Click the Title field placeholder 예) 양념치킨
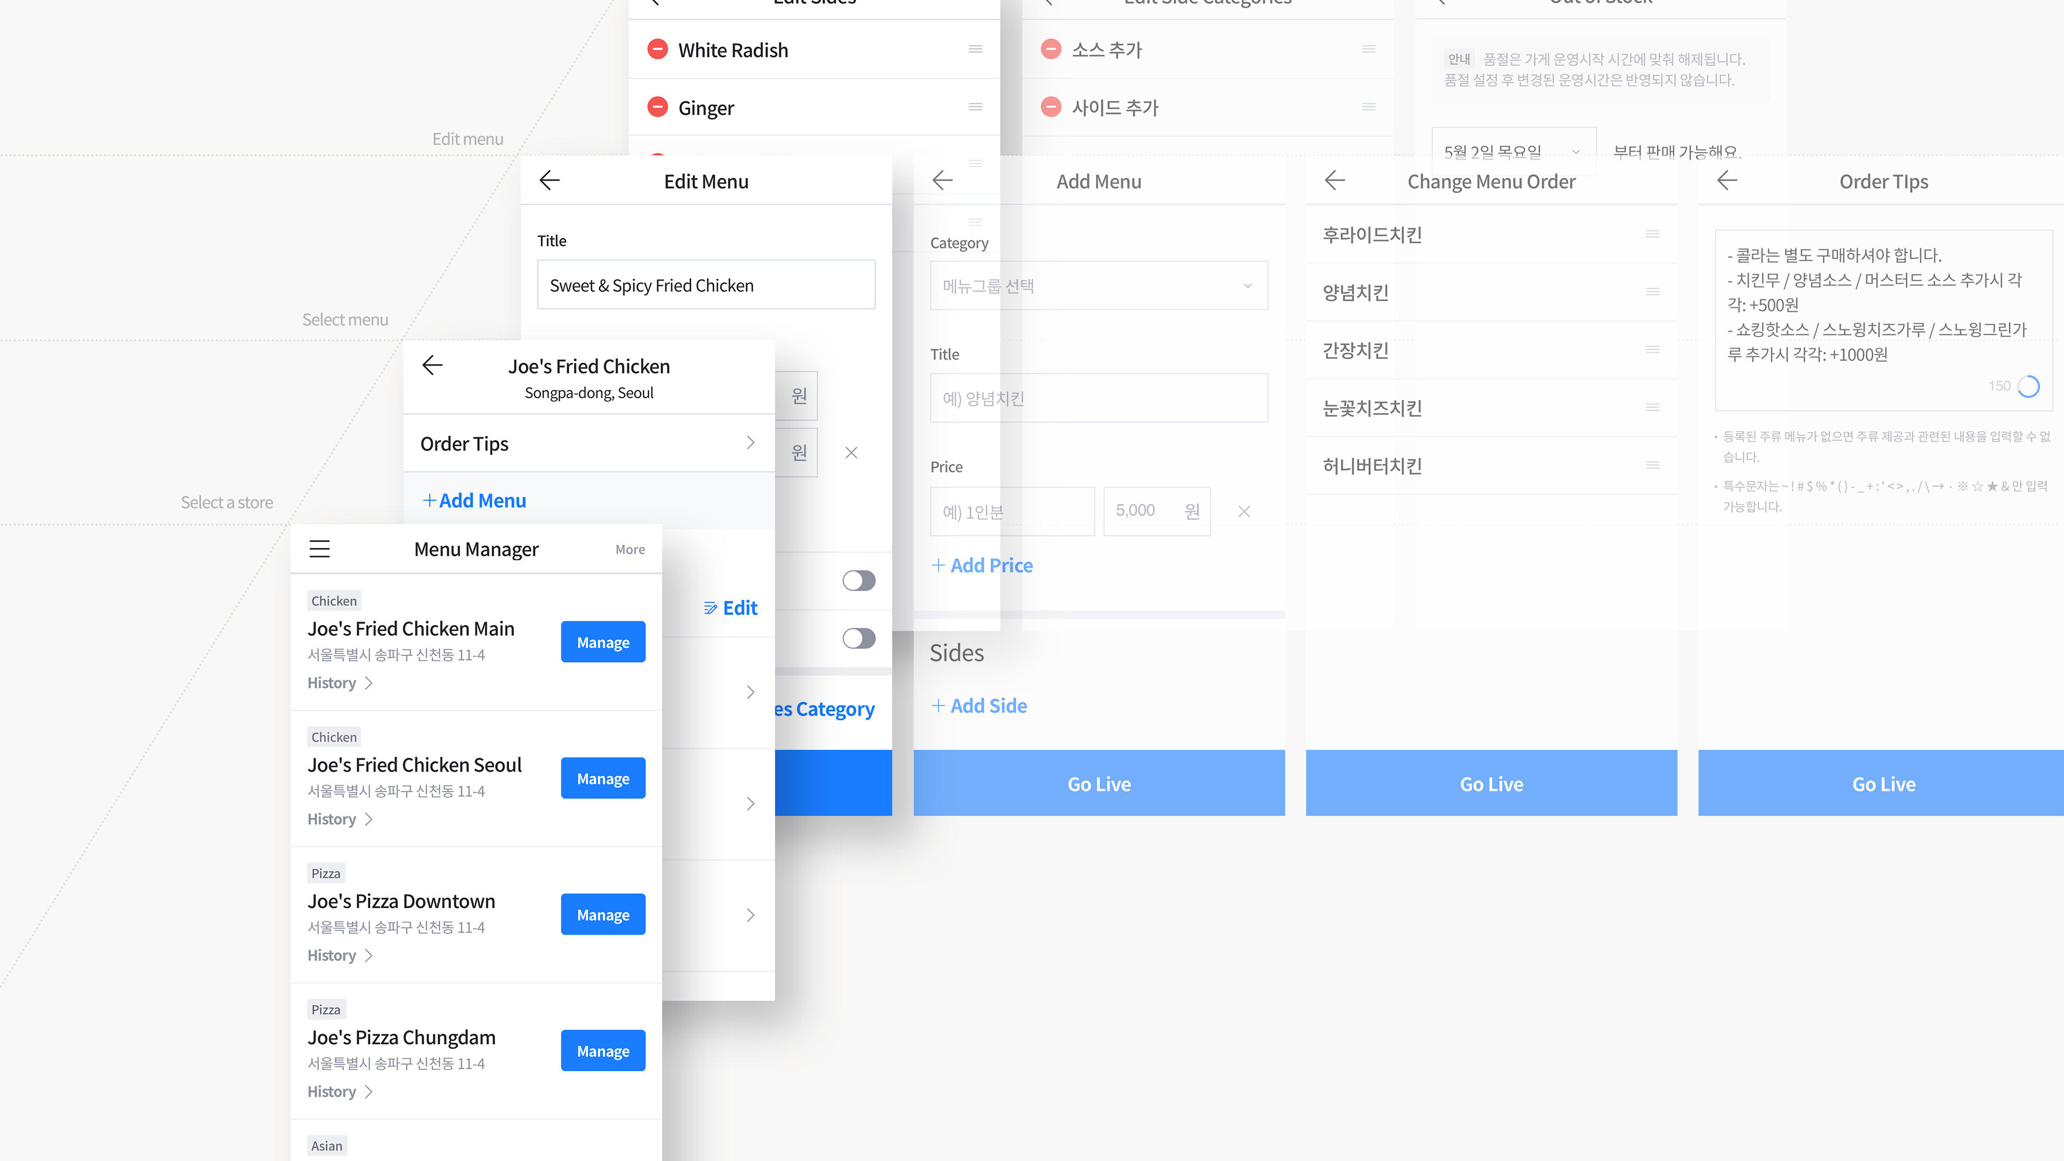This screenshot has height=1161, width=2064. coord(1099,398)
